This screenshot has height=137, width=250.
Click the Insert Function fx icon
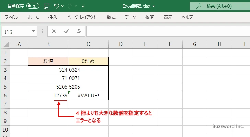(x=78, y=31)
